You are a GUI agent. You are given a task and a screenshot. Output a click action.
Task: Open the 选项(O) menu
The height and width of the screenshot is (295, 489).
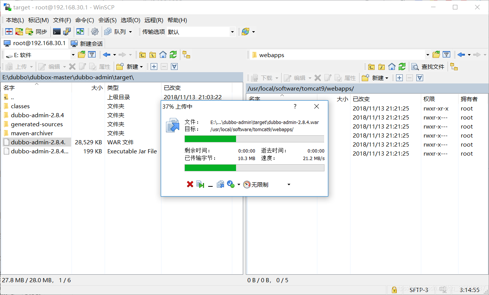[131, 20]
